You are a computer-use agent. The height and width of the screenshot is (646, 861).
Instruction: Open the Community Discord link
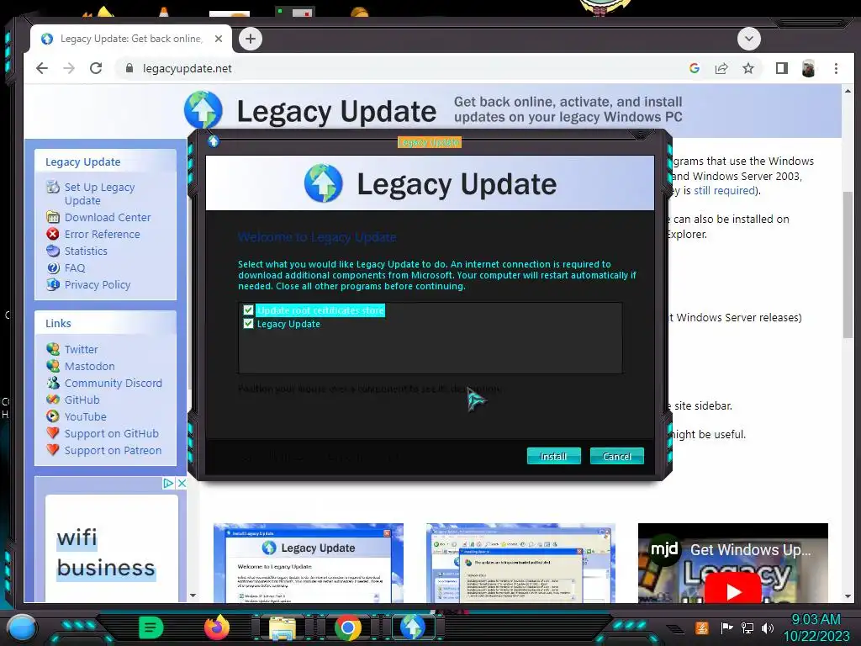coord(114,383)
